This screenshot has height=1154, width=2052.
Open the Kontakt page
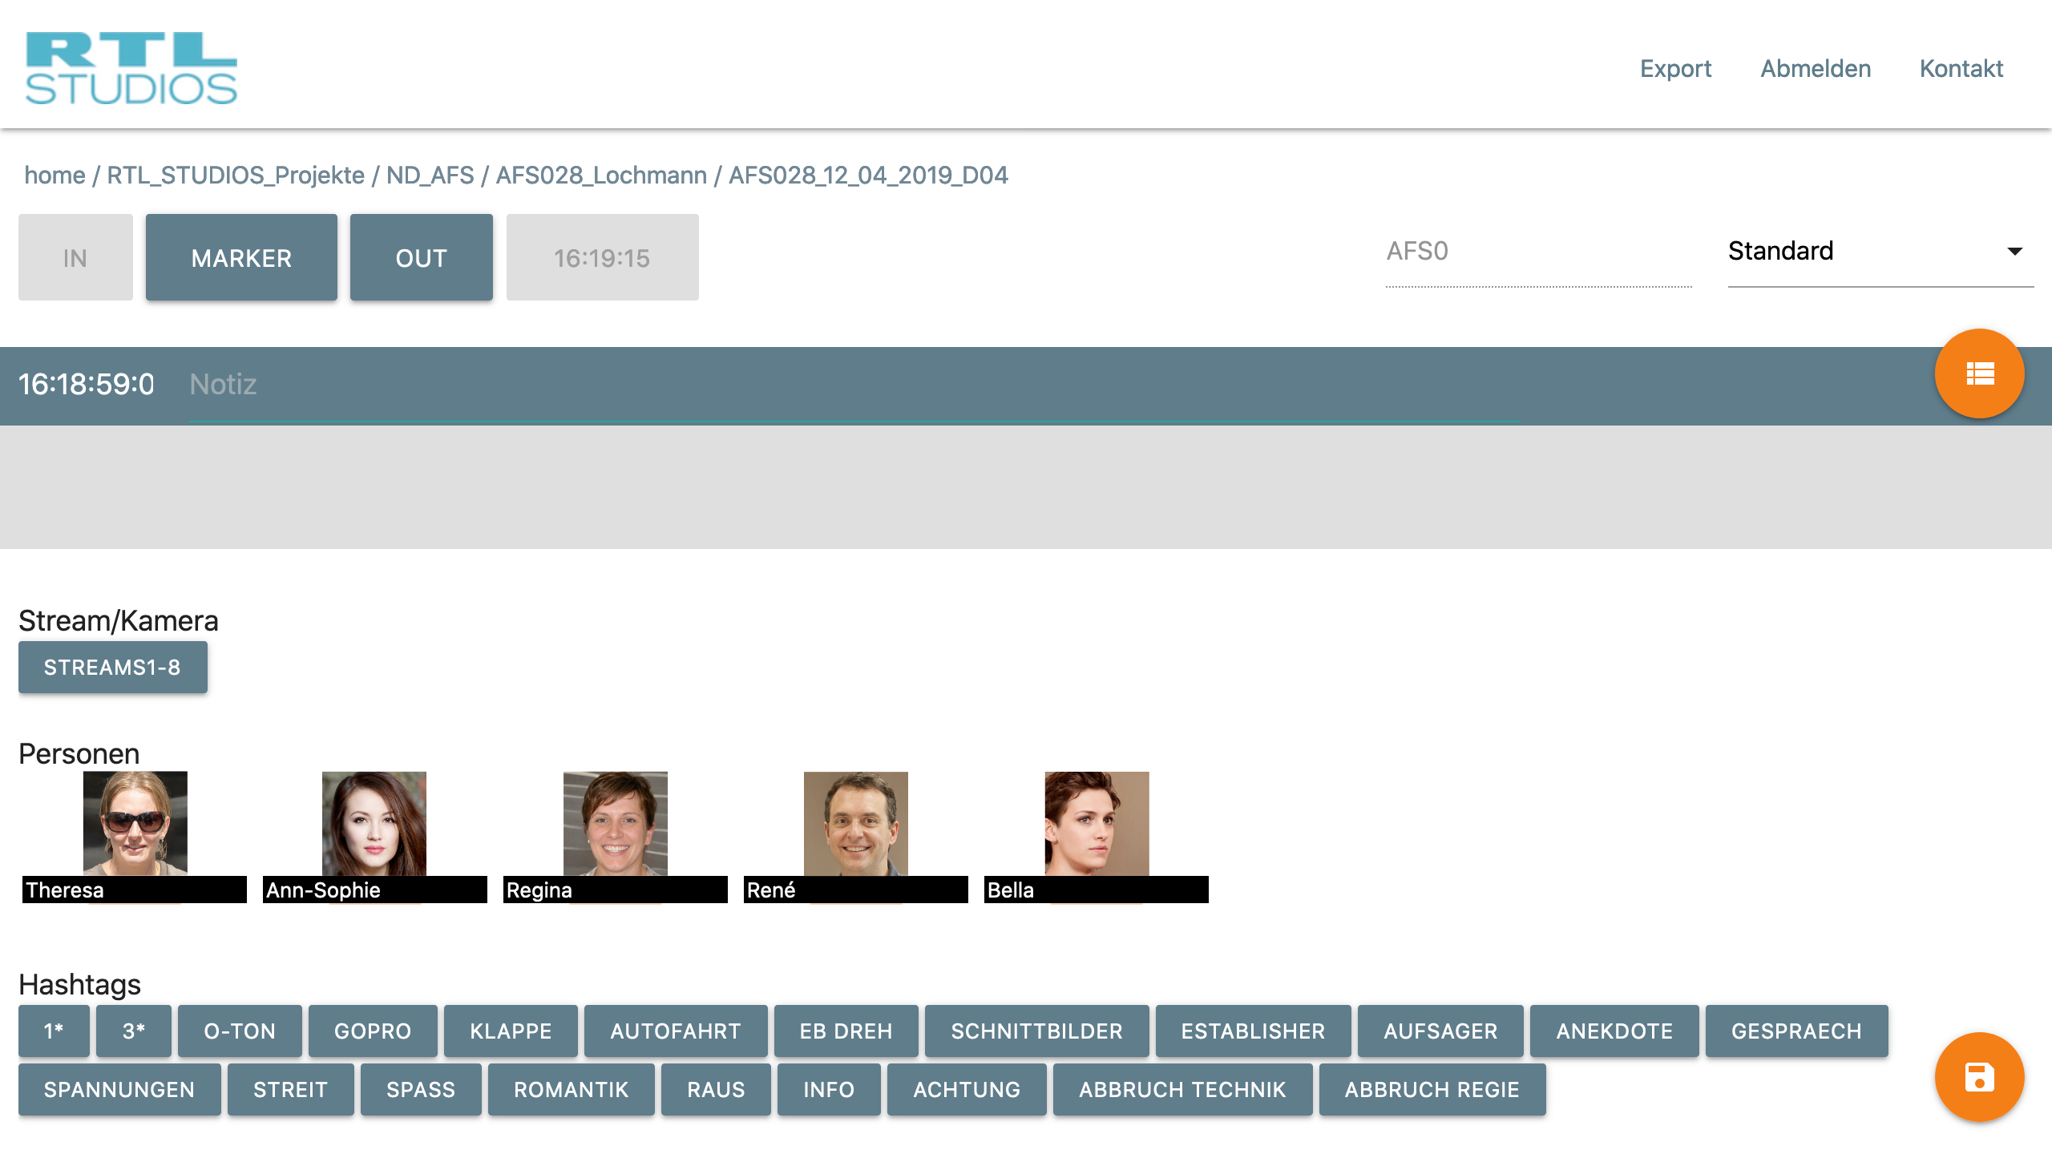[1961, 69]
